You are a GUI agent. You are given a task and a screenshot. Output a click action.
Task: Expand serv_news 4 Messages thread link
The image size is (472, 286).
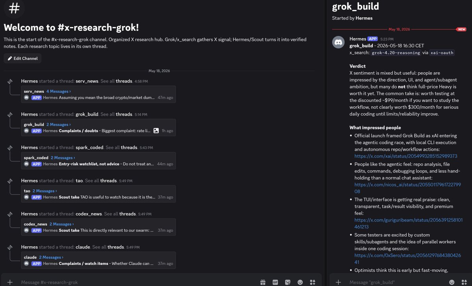pos(59,91)
